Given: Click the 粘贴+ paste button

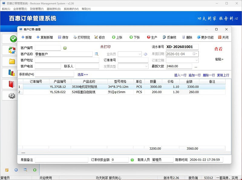Looking at the screenshot, I should pyautogui.click(x=219, y=59).
